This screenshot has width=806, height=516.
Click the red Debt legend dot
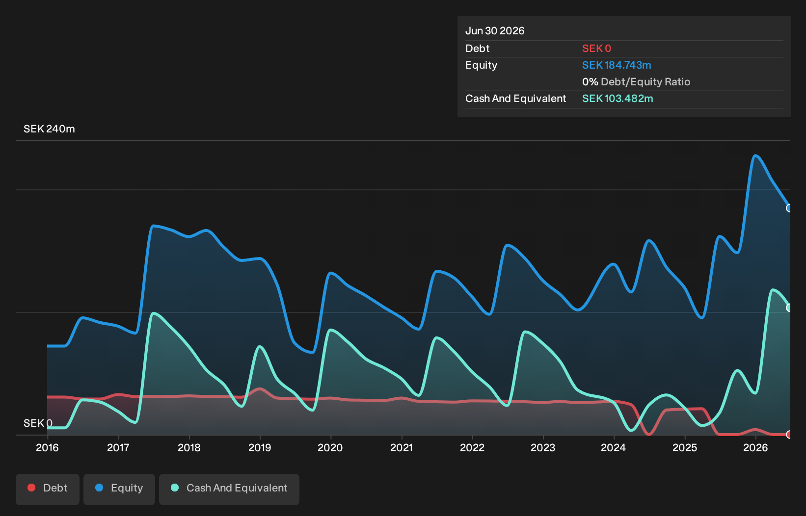[x=31, y=488]
